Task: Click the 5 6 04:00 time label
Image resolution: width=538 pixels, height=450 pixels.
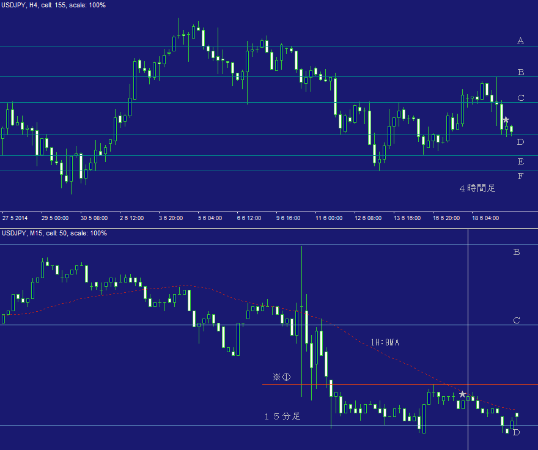Action: point(210,218)
